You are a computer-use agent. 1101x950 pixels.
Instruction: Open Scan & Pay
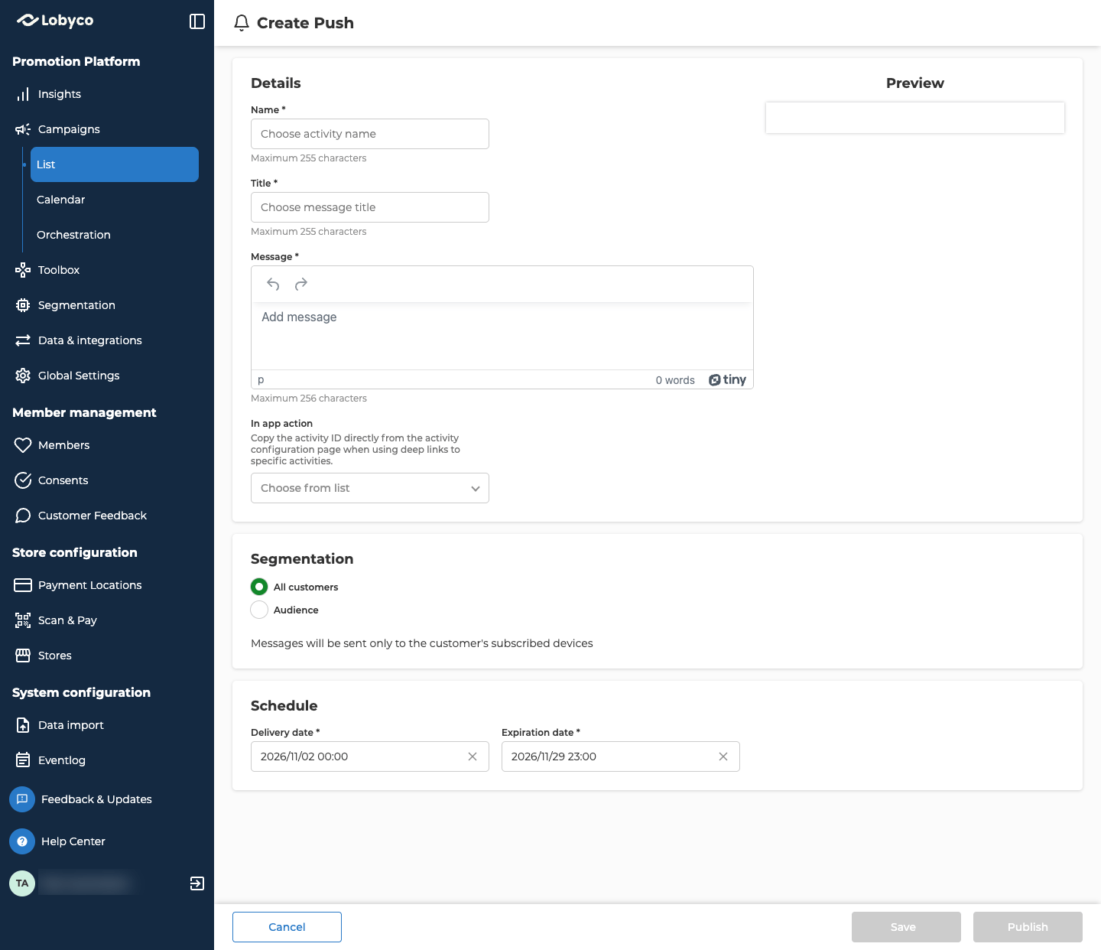pos(67,620)
